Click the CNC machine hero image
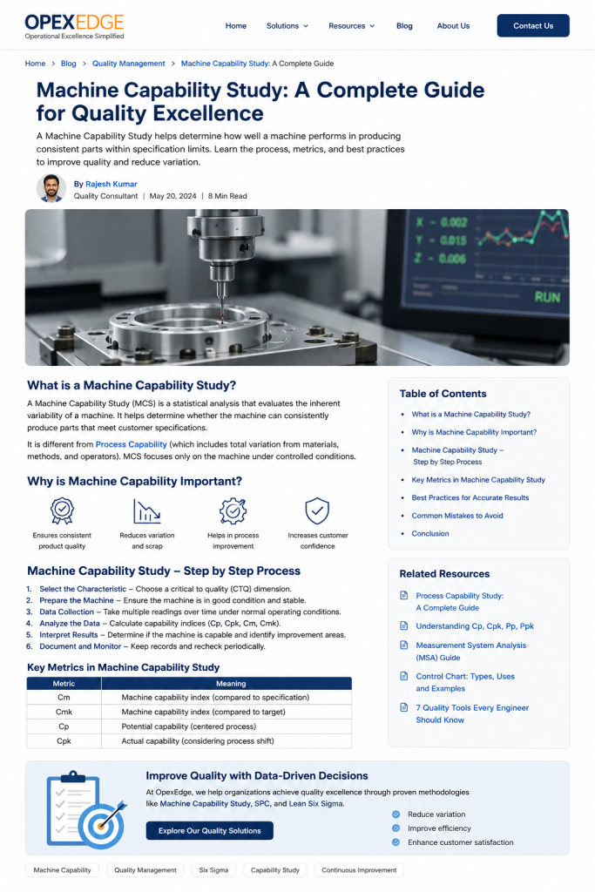Viewport: 595px width, 892px height. pos(297,287)
